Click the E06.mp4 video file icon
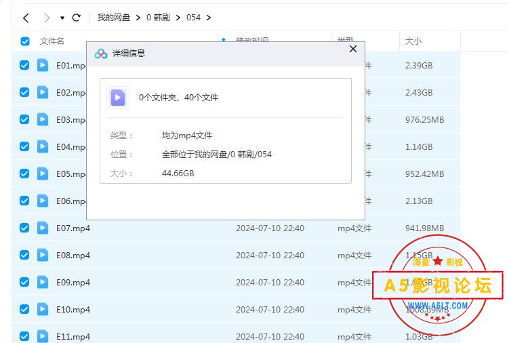509x343 pixels. point(43,201)
